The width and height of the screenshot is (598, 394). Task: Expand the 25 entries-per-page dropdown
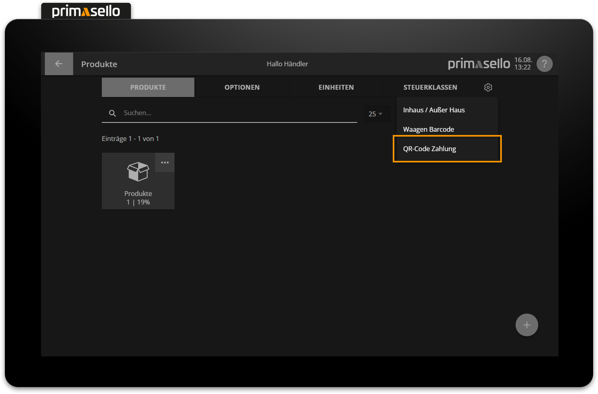(375, 114)
